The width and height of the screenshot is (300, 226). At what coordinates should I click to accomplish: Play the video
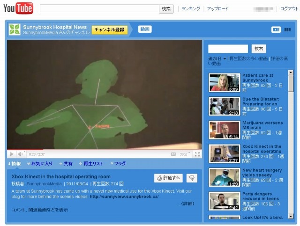12,154
